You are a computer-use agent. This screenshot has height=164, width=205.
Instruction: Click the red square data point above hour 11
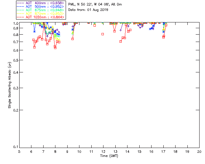point(95,26)
